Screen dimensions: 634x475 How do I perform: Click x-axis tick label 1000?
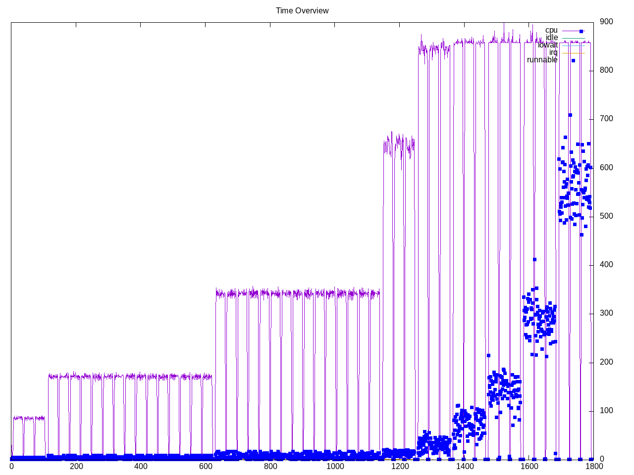tap(335, 466)
